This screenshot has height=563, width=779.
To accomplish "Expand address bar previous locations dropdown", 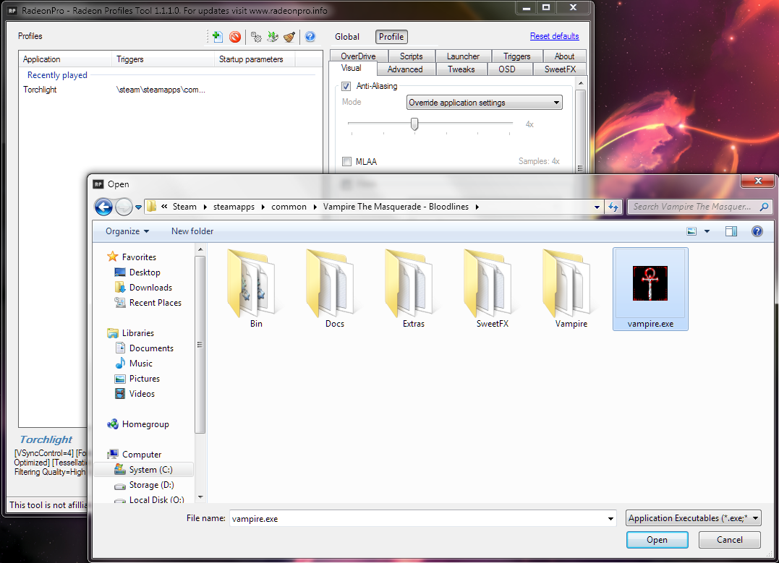I will (597, 207).
